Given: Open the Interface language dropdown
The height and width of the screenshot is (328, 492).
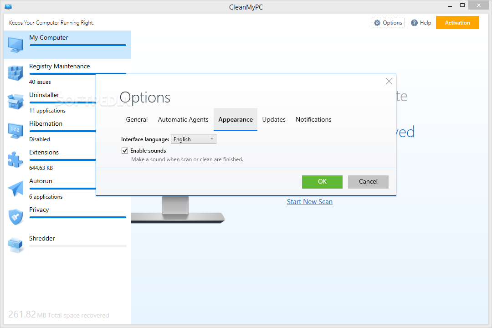Looking at the screenshot, I should pos(193,139).
